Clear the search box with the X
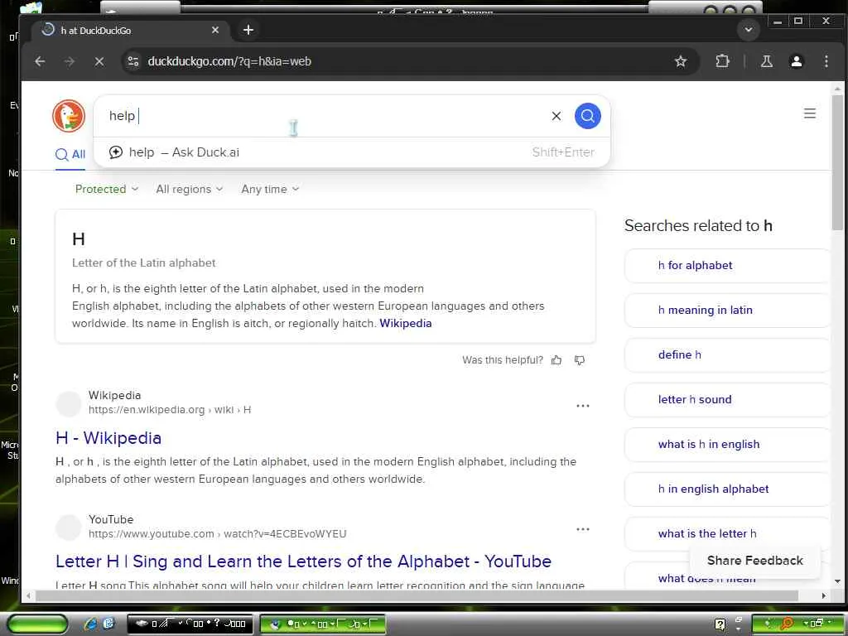This screenshot has width=848, height=636. click(556, 116)
